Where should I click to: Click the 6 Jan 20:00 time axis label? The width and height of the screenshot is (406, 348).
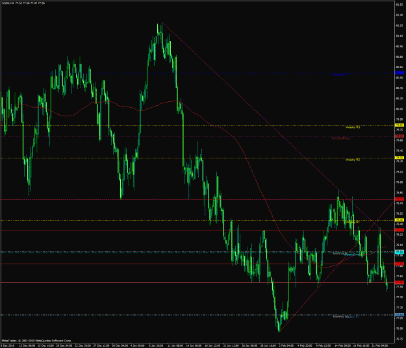(156, 345)
